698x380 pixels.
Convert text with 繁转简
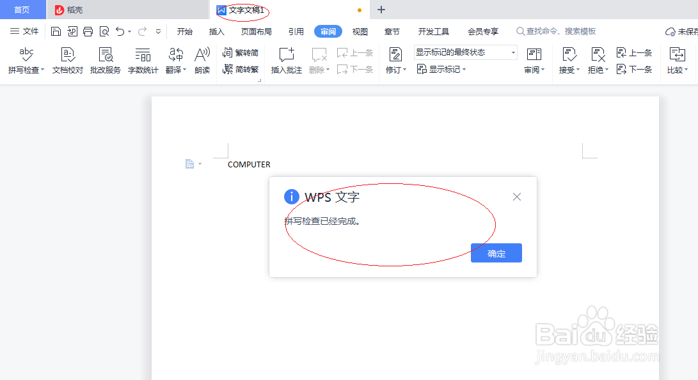pyautogui.click(x=241, y=53)
